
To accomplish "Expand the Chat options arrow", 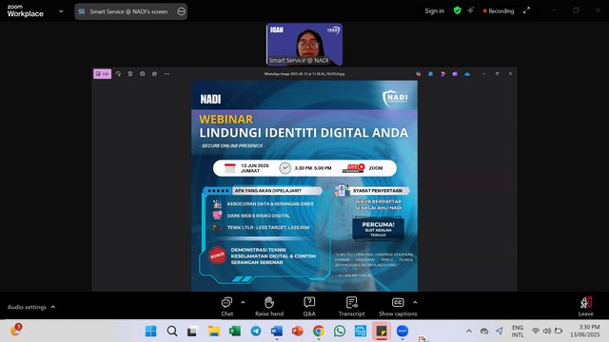I will tap(243, 302).
